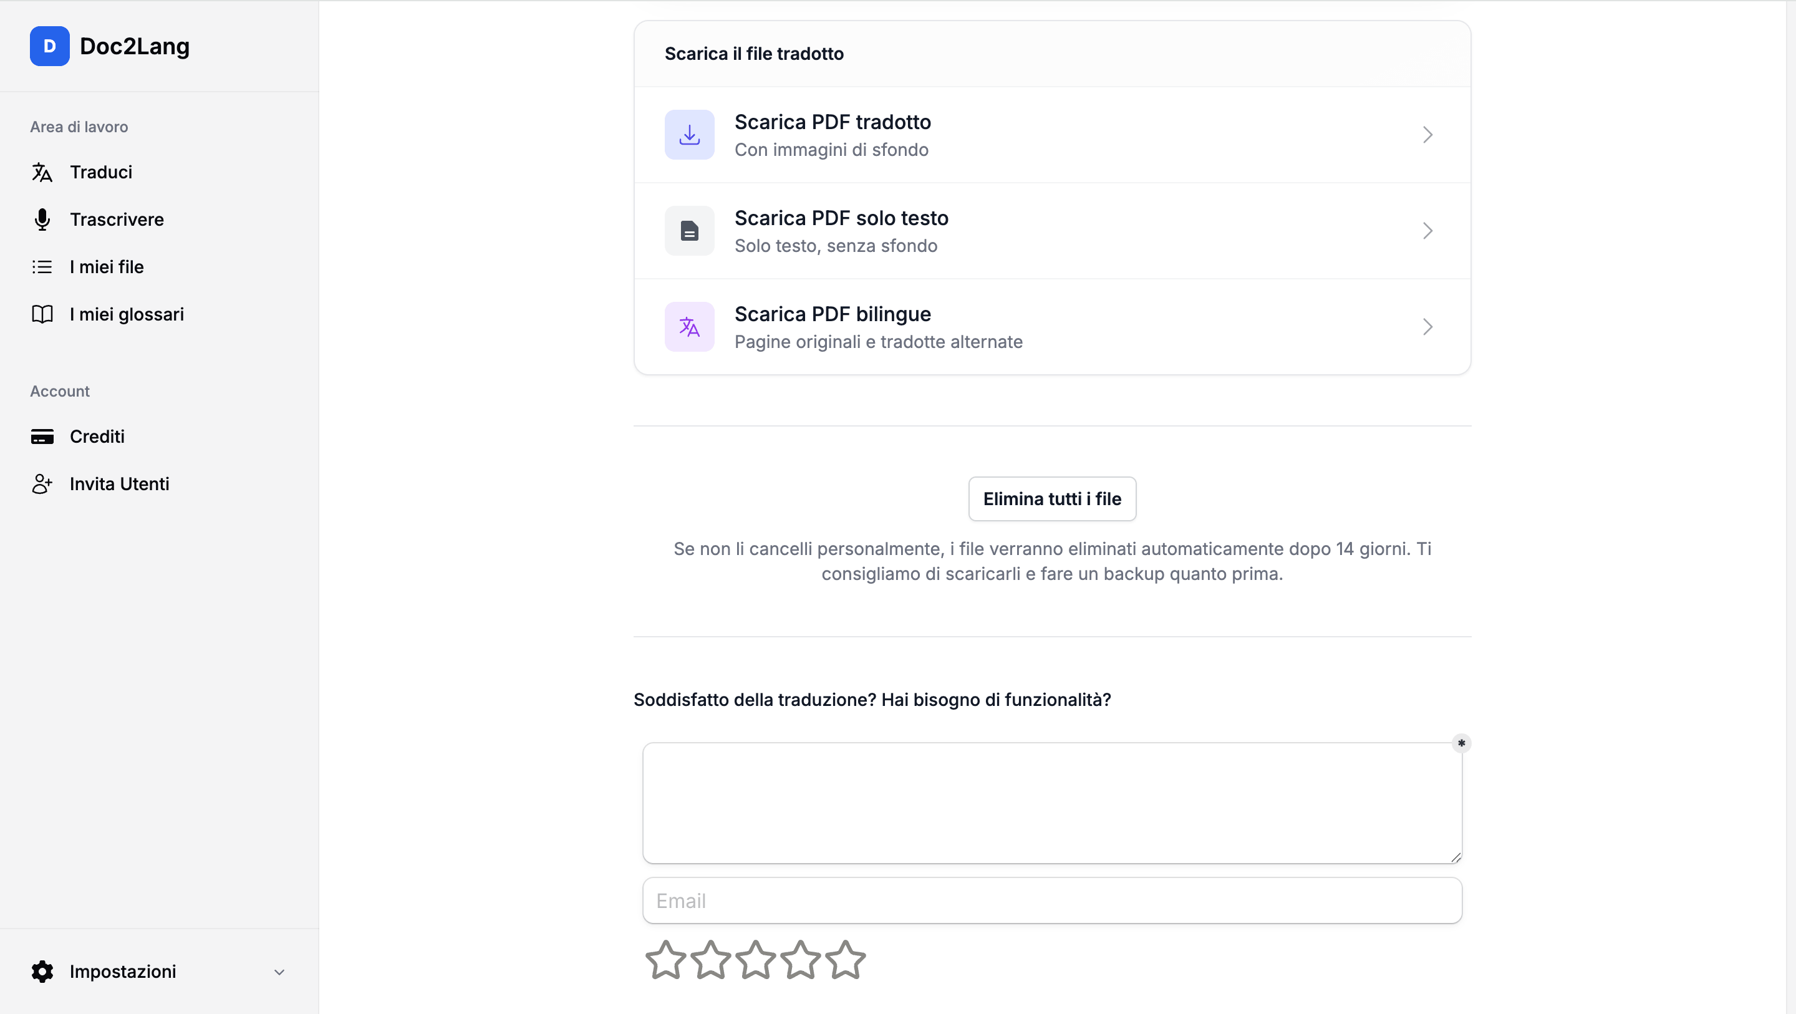Screen dimensions: 1796x1014
Task: Rate the translation five stars
Action: coord(845,960)
